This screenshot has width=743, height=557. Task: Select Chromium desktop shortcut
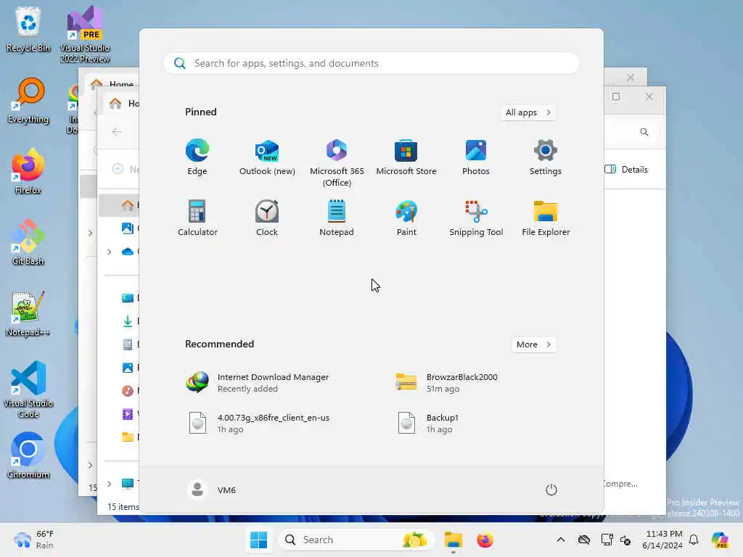(x=28, y=455)
